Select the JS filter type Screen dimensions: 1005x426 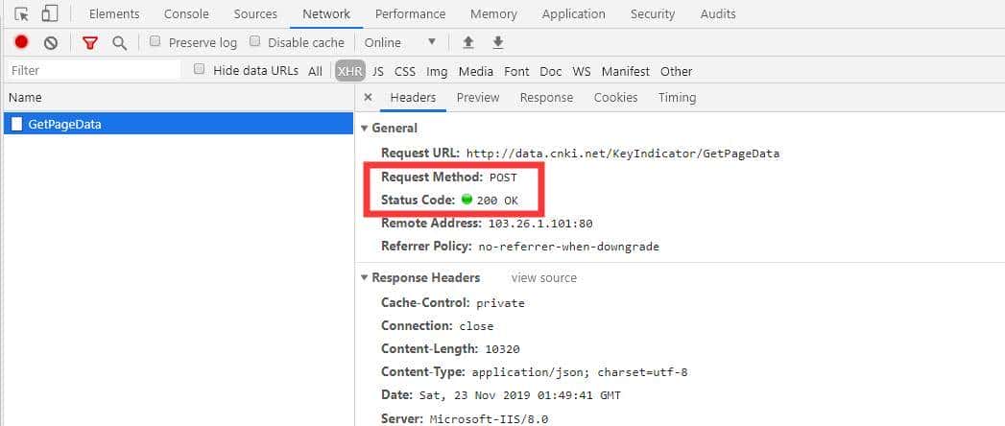coord(378,71)
